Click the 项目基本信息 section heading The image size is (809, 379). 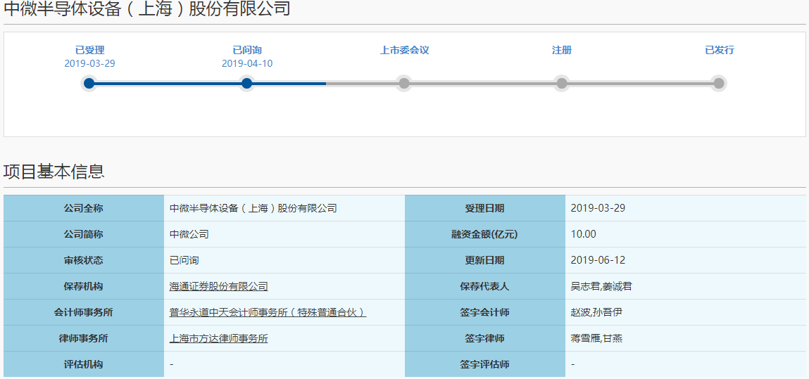[x=54, y=172]
